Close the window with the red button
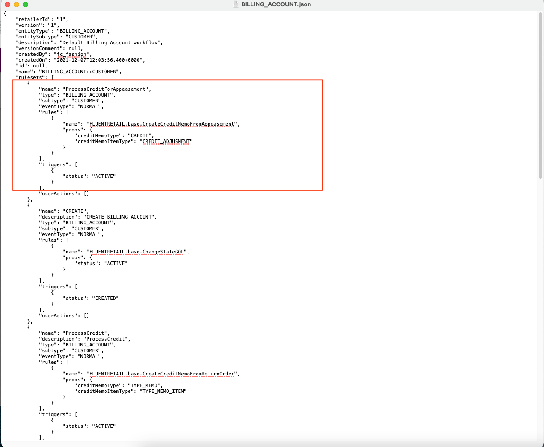Screen dimensions: 544x447 [x=8, y=4]
